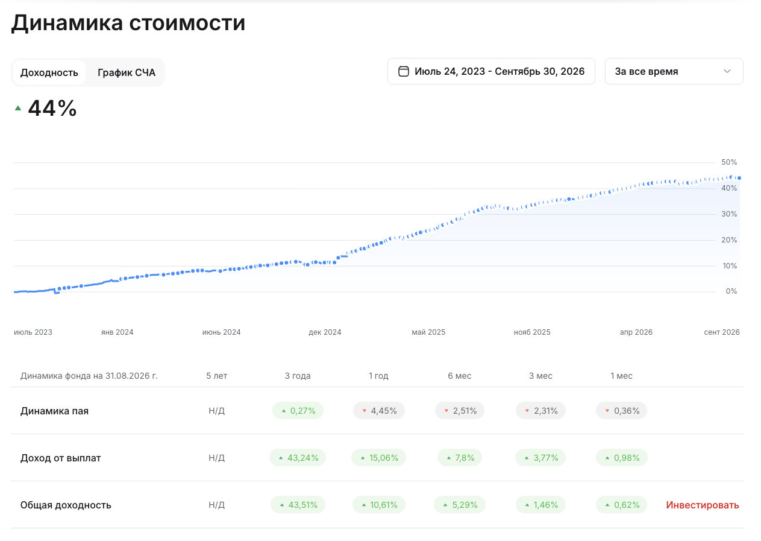
Task: Click the Инвестировать link
Action: click(703, 505)
